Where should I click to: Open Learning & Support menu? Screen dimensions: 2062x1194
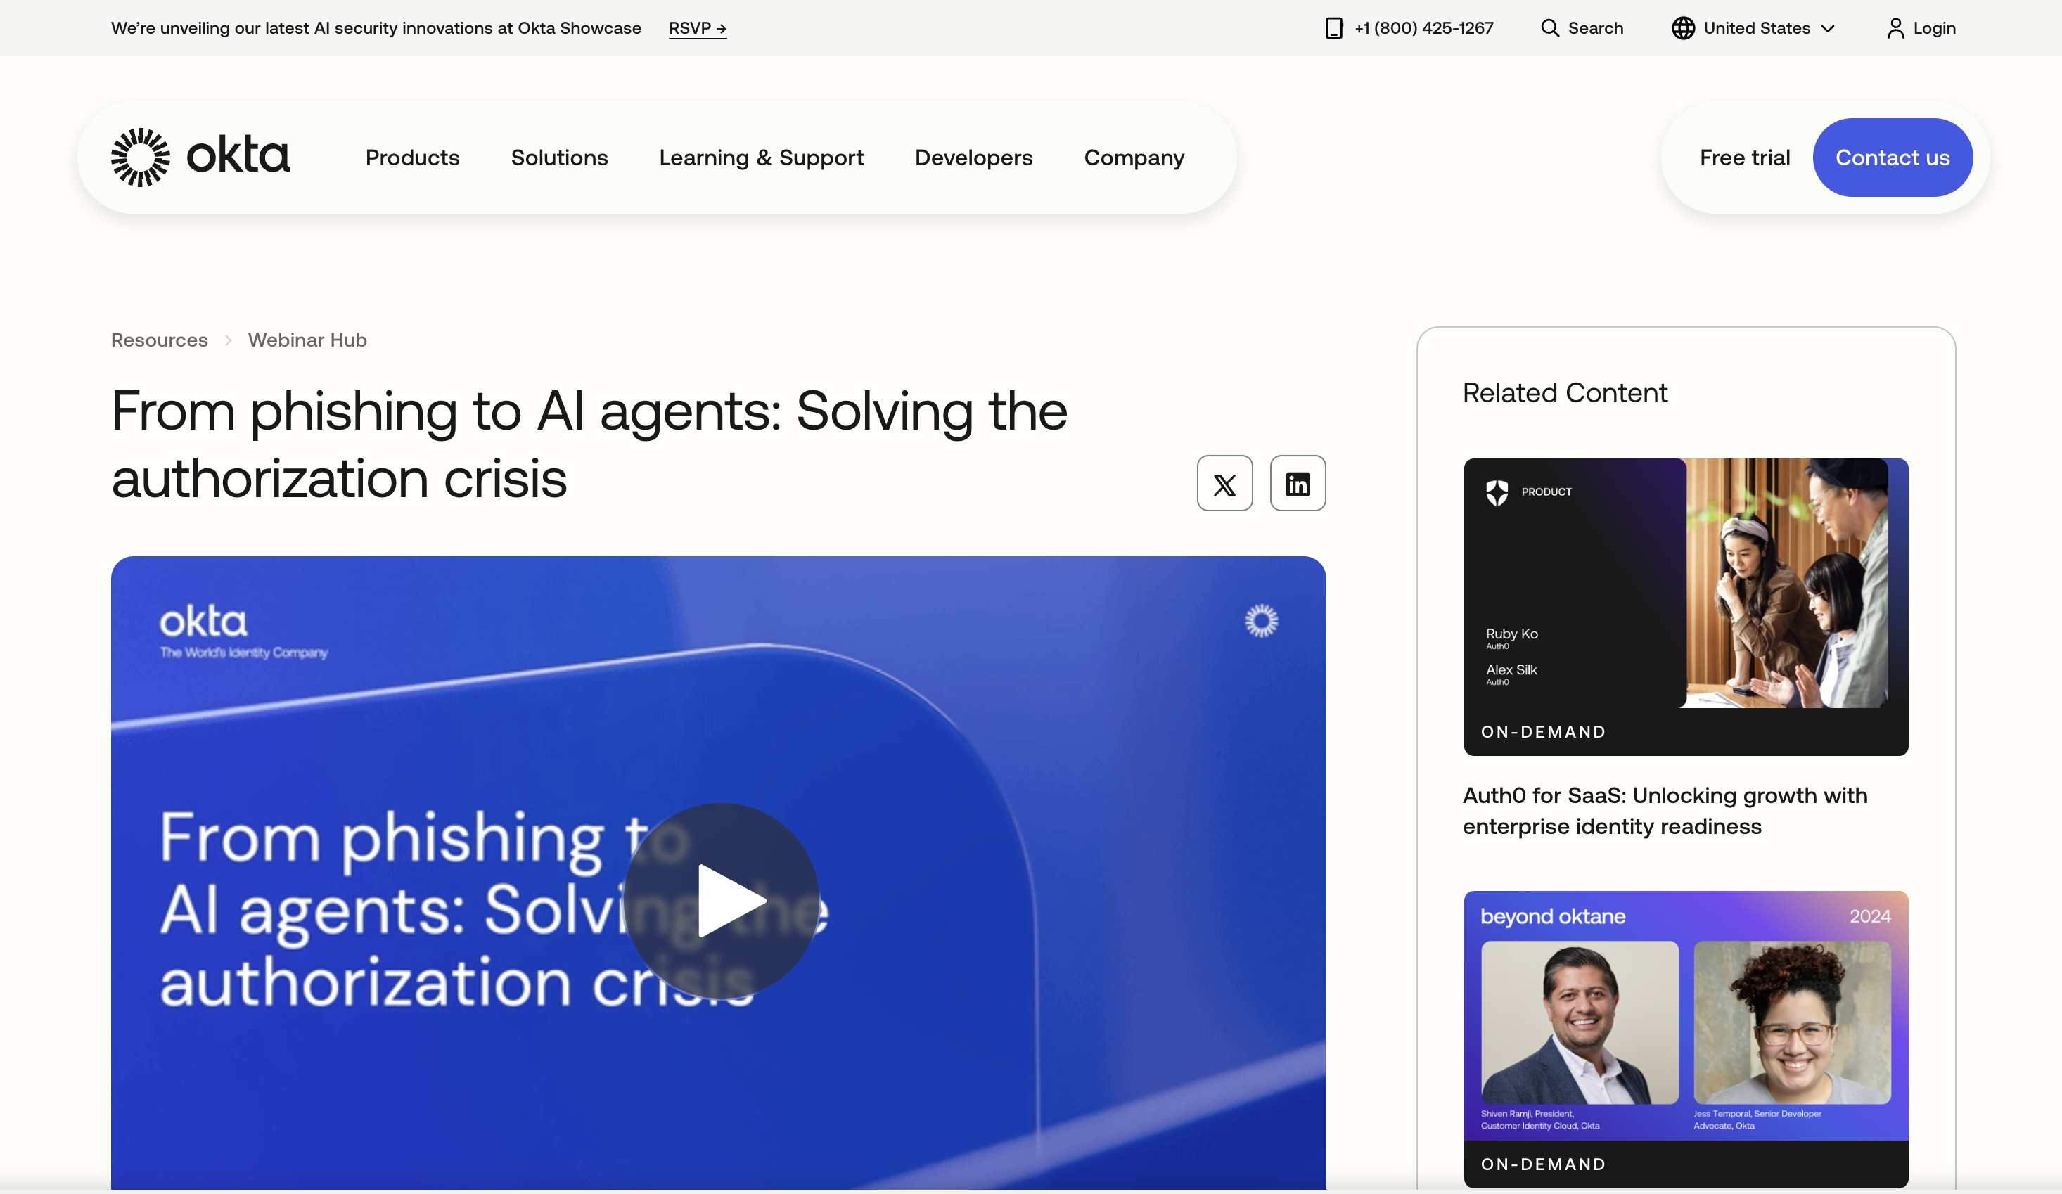click(761, 157)
